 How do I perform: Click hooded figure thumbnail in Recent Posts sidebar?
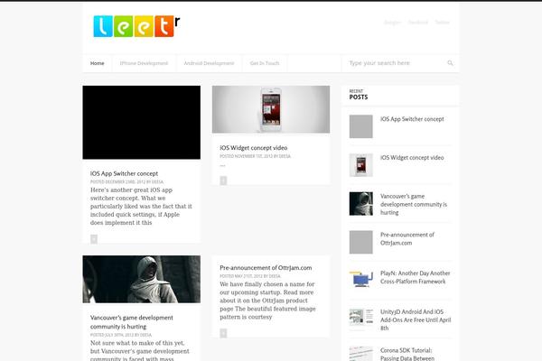360,204
